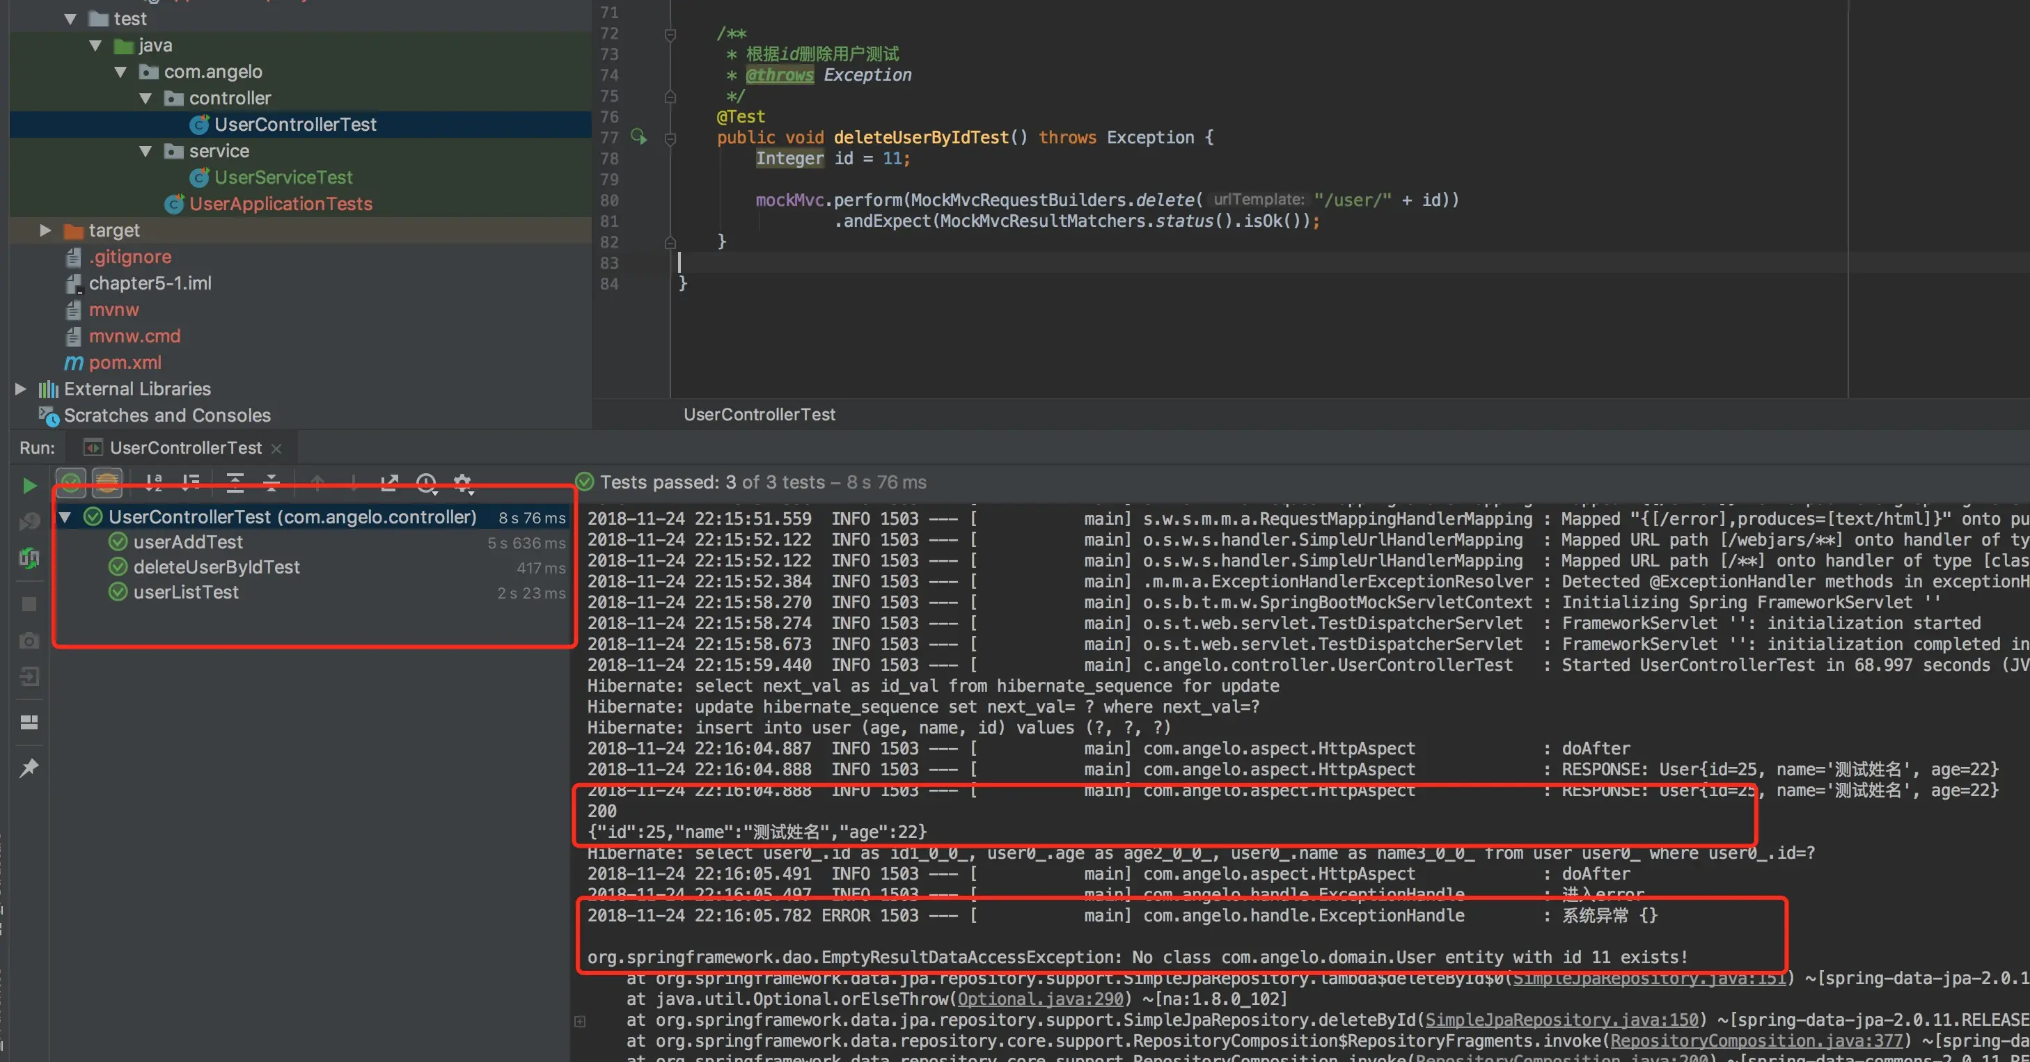2030x1062 pixels.
Task: Click gutter run icon beside deleteUserByIdTest
Action: click(x=638, y=137)
